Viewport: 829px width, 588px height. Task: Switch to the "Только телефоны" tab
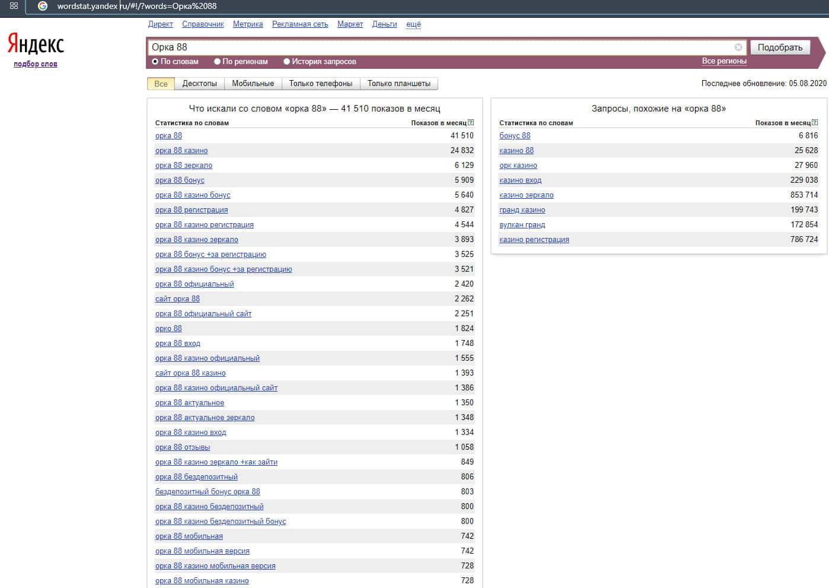pyautogui.click(x=320, y=84)
